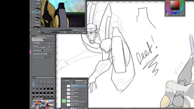Click the layer opacity slider in Layer panel
The image size is (194, 109).
pos(79,81)
